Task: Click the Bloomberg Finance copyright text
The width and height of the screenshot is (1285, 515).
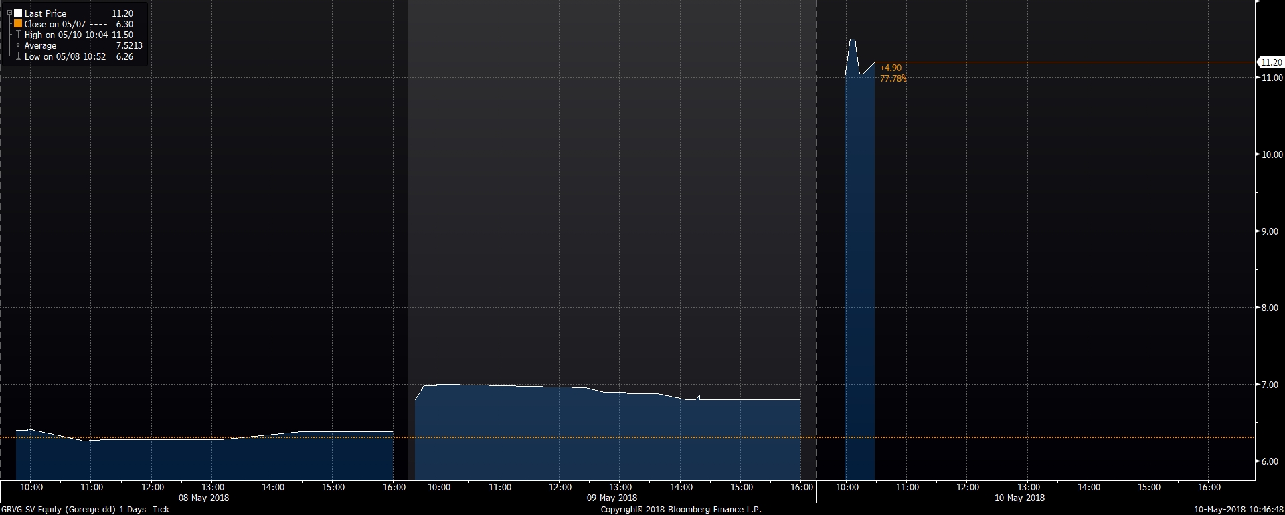Action: (681, 510)
